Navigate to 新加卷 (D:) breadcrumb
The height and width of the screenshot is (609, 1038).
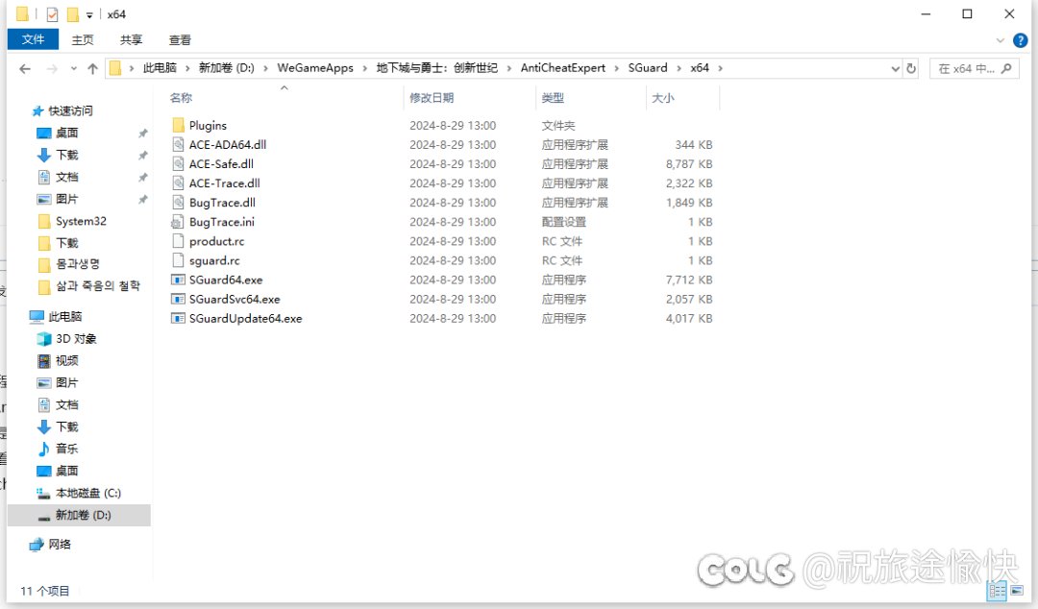coord(227,68)
